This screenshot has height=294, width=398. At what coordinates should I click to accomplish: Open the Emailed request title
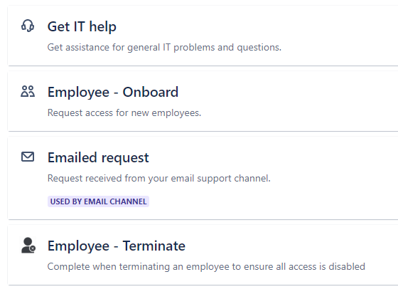point(98,157)
